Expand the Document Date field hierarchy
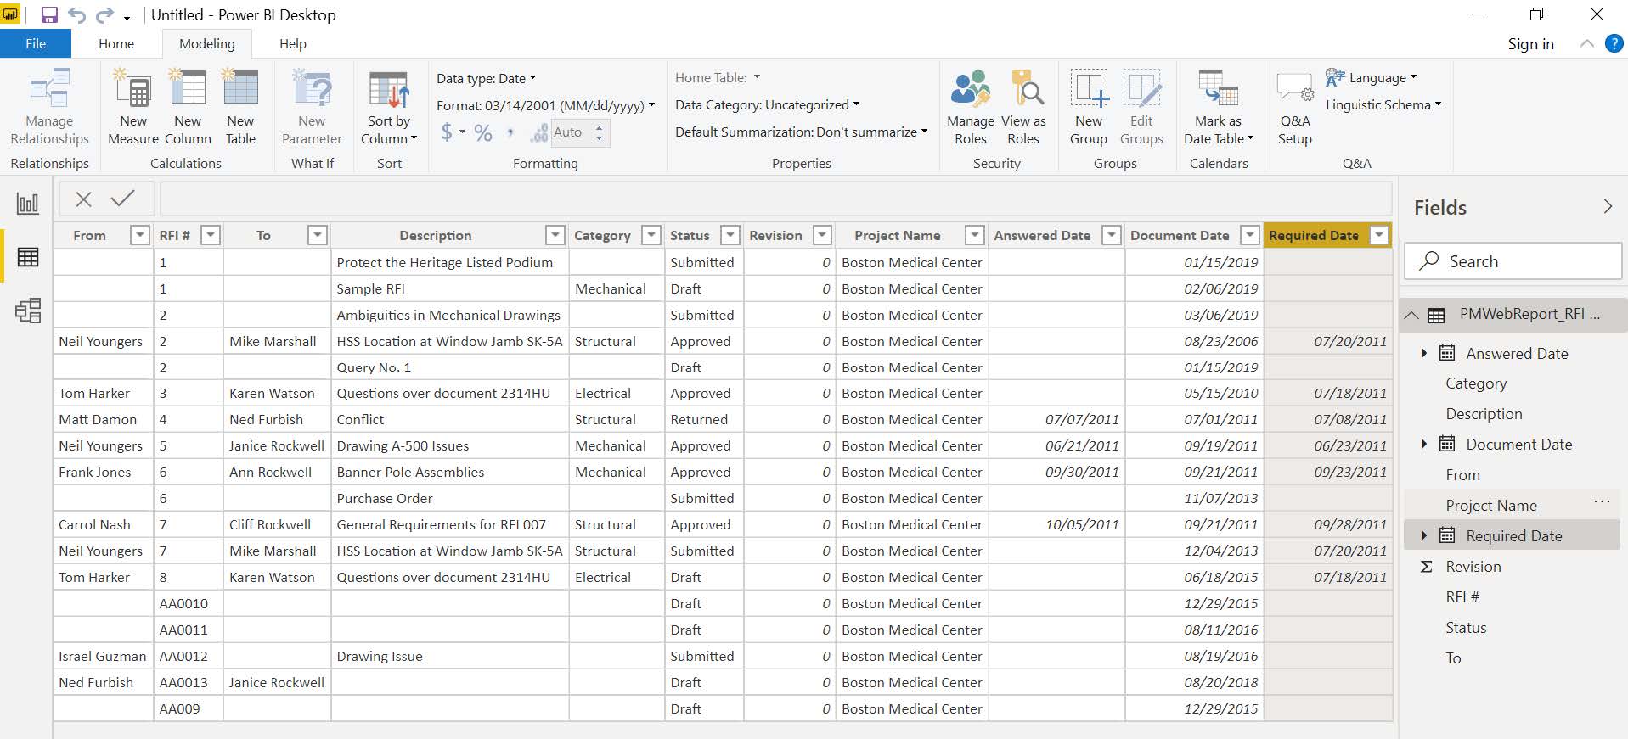The width and height of the screenshot is (1628, 739). tap(1424, 444)
